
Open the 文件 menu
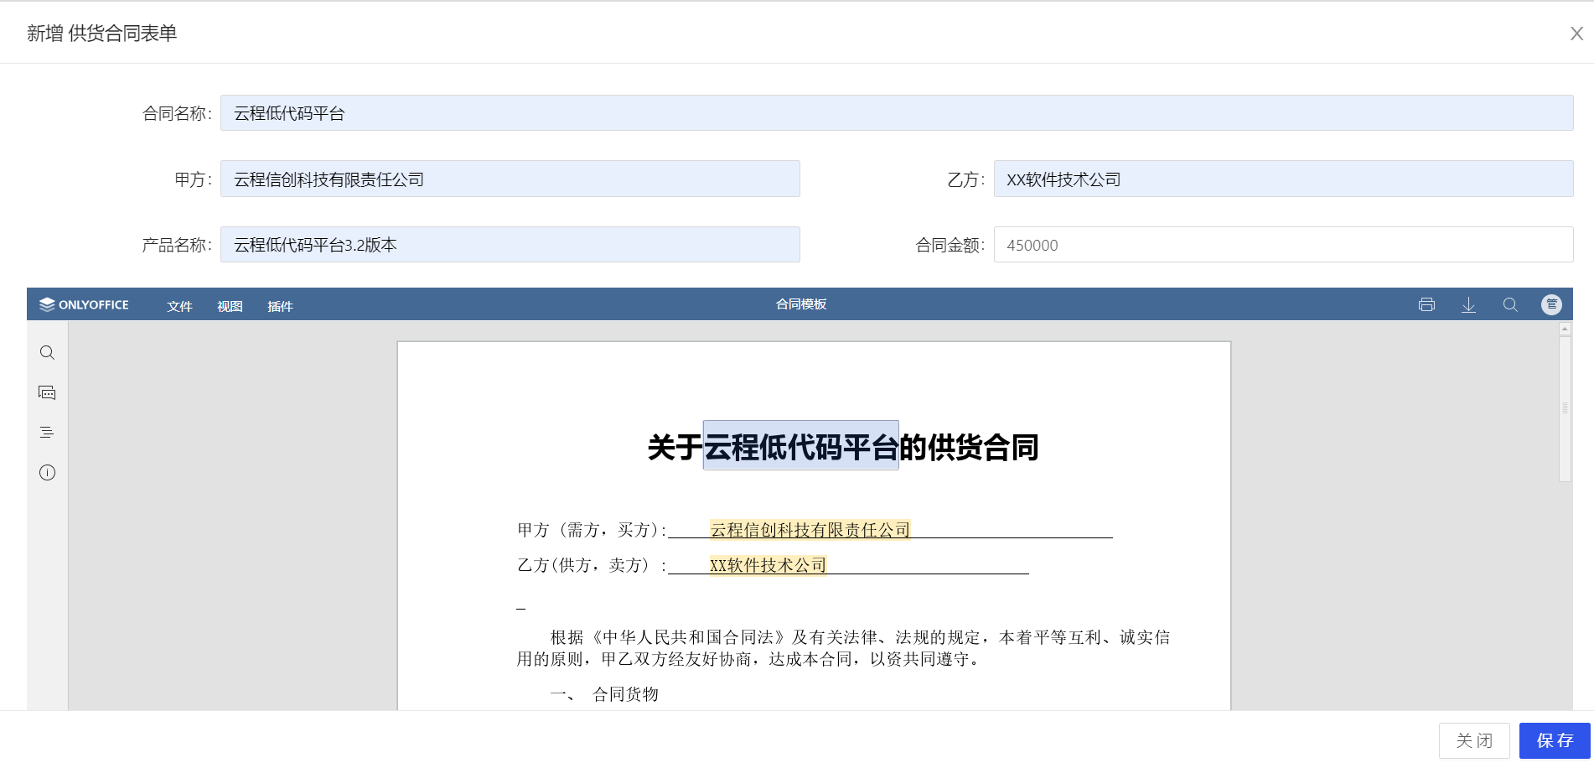point(179,306)
